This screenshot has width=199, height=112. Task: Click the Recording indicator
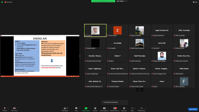coord(8,2)
